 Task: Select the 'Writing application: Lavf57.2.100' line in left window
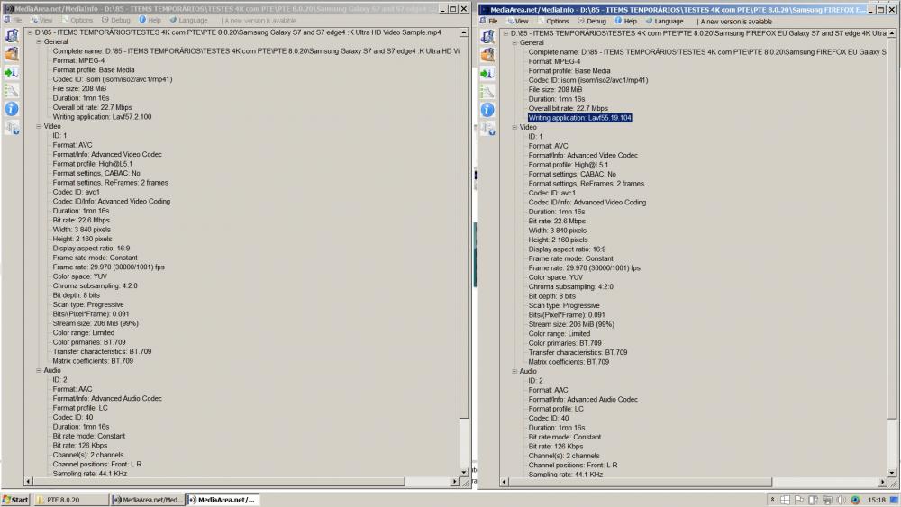point(102,117)
